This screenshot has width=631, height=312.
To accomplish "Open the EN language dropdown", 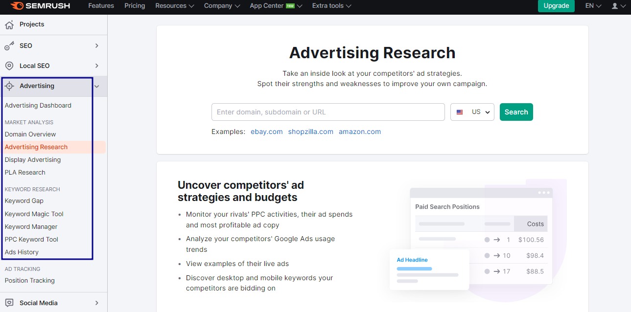I will 593,6.
